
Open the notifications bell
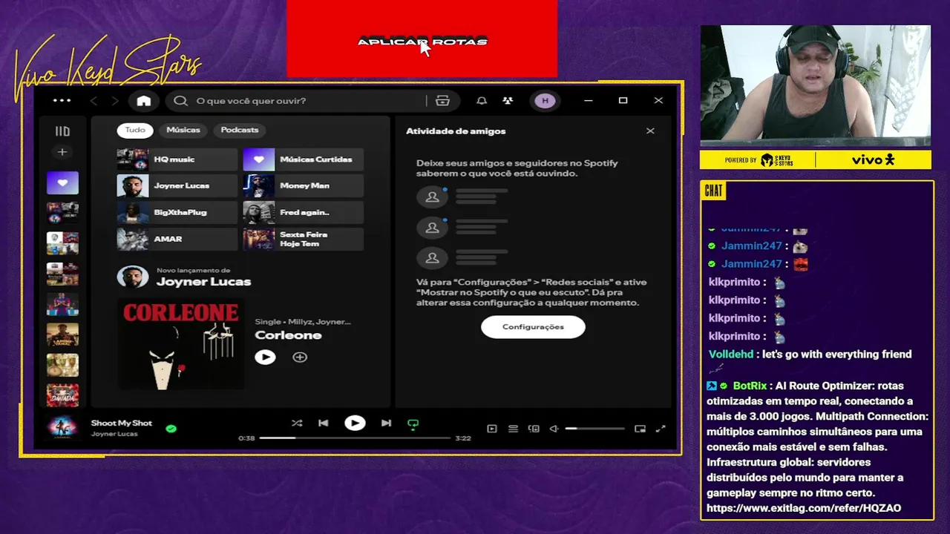click(482, 101)
